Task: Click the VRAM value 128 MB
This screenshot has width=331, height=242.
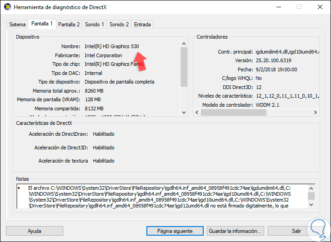Action: tap(93, 99)
